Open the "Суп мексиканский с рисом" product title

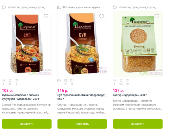coord(21,97)
